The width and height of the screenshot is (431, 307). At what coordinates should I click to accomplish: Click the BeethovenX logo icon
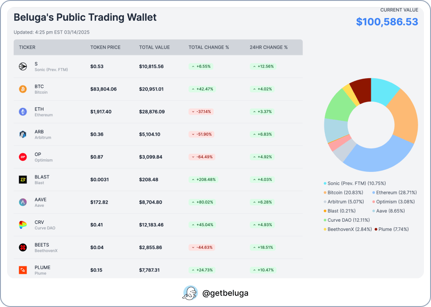pyautogui.click(x=23, y=247)
